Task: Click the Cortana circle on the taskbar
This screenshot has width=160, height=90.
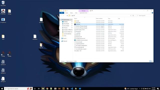Action: click(35, 88)
